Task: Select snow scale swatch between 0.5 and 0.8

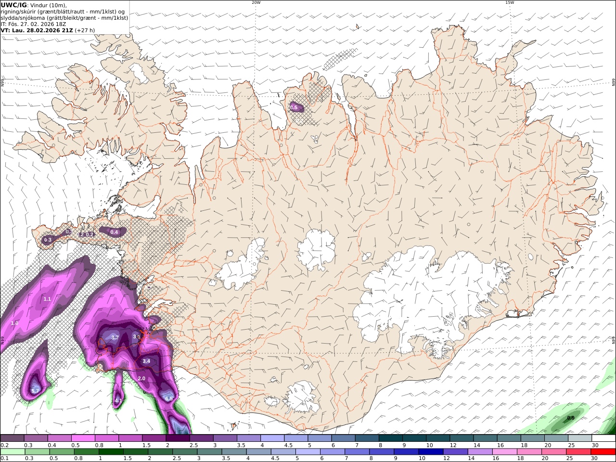Action: pos(83,438)
